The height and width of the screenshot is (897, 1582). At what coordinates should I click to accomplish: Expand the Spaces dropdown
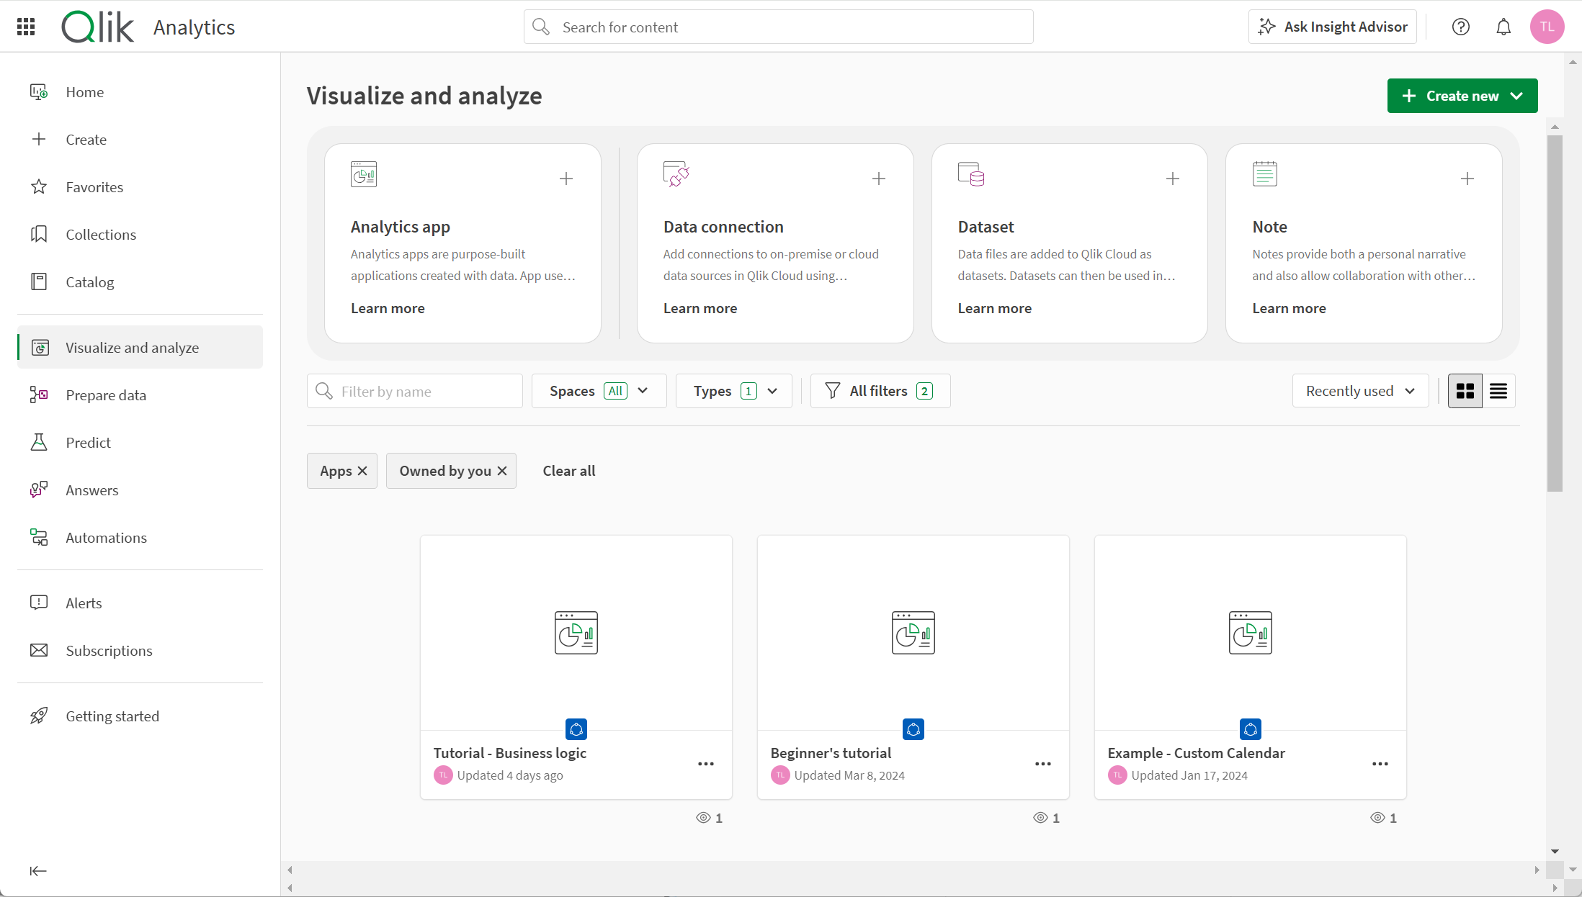599,391
